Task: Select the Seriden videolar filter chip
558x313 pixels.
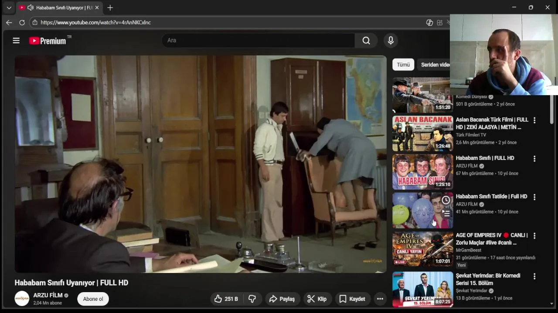Action: pyautogui.click(x=434, y=64)
